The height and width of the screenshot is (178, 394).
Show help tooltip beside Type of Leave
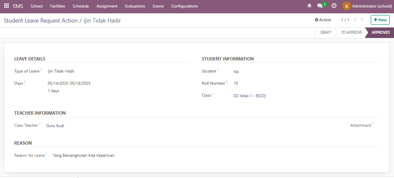(x=41, y=70)
